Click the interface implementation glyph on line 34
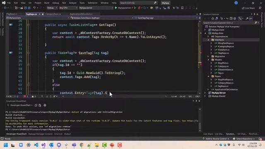This screenshot has height=149, width=265. [x=11, y=53]
